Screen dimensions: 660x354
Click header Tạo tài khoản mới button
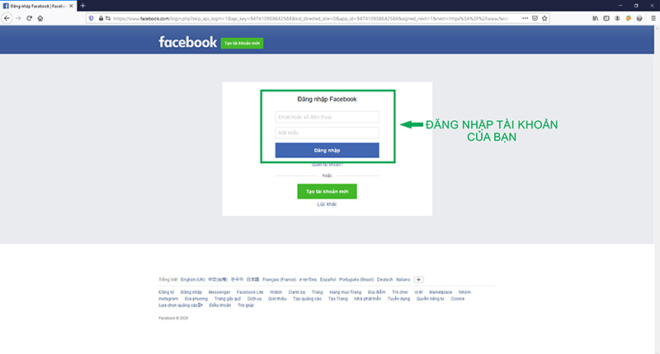(242, 44)
